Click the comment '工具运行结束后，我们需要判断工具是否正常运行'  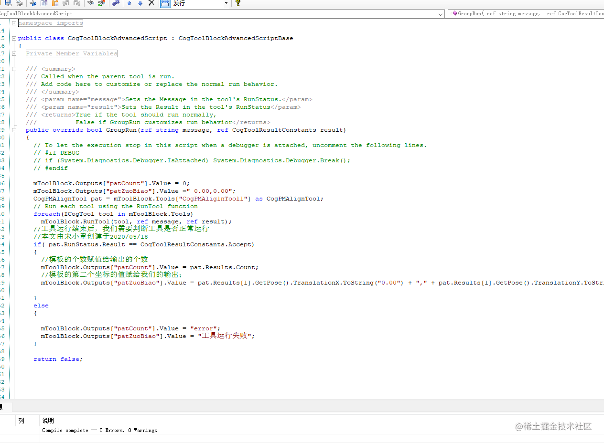pos(121,229)
